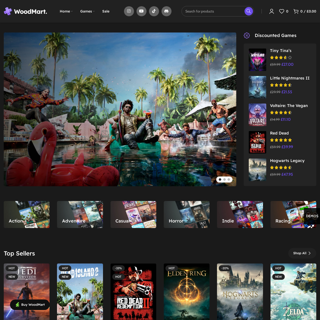Expand the Games menu dropdown

(87, 11)
